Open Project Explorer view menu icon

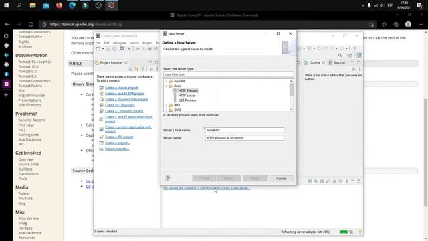tap(157, 69)
